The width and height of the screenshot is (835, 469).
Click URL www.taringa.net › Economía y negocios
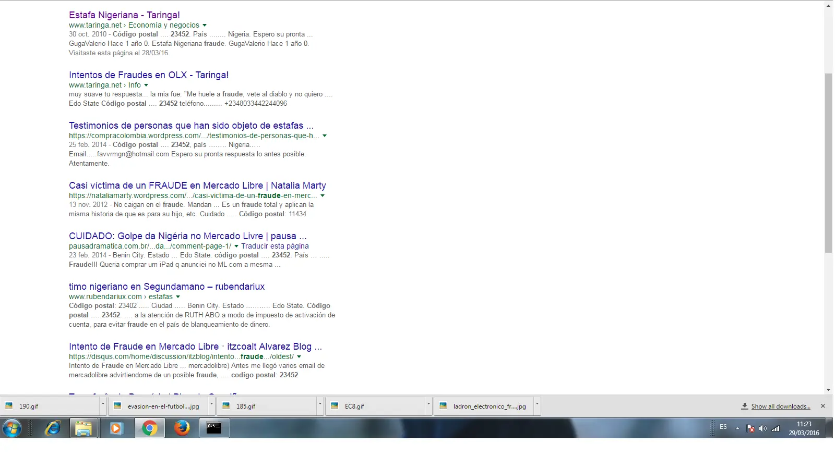(x=134, y=25)
